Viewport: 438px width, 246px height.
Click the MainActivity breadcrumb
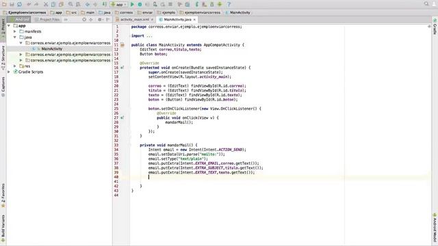pyautogui.click(x=237, y=12)
